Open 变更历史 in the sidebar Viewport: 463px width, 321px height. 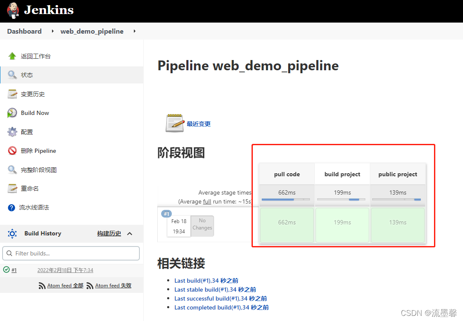pyautogui.click(x=33, y=94)
